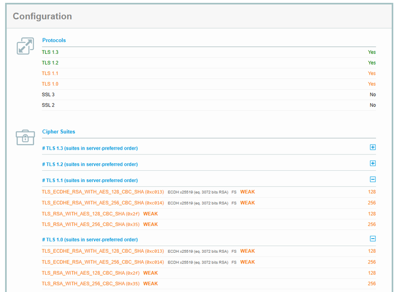Click the TLS 1.1 protocol label
This screenshot has width=398, height=292.
pyautogui.click(x=50, y=73)
